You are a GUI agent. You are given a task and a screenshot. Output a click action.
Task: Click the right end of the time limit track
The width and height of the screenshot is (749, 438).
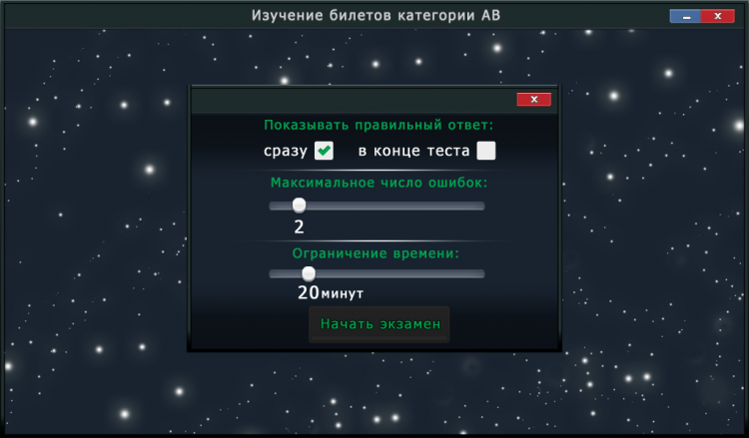pos(481,273)
